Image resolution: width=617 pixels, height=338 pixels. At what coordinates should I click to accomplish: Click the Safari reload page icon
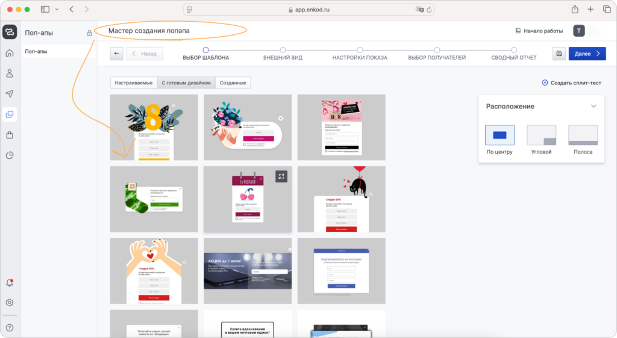click(429, 10)
